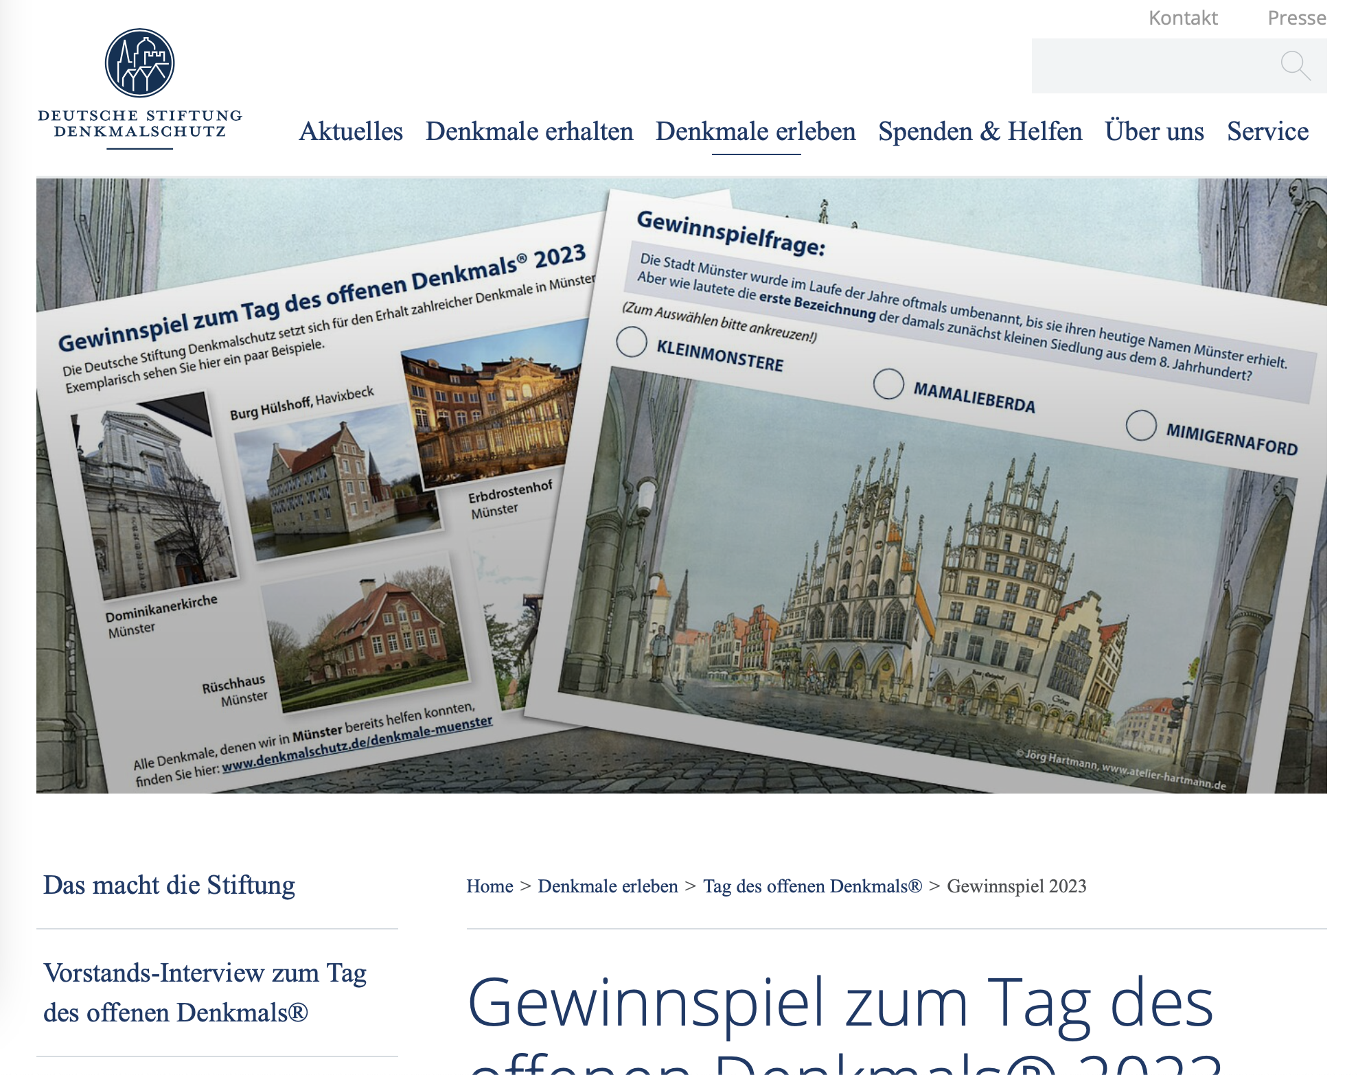Open the Kontakt link

[x=1182, y=18]
